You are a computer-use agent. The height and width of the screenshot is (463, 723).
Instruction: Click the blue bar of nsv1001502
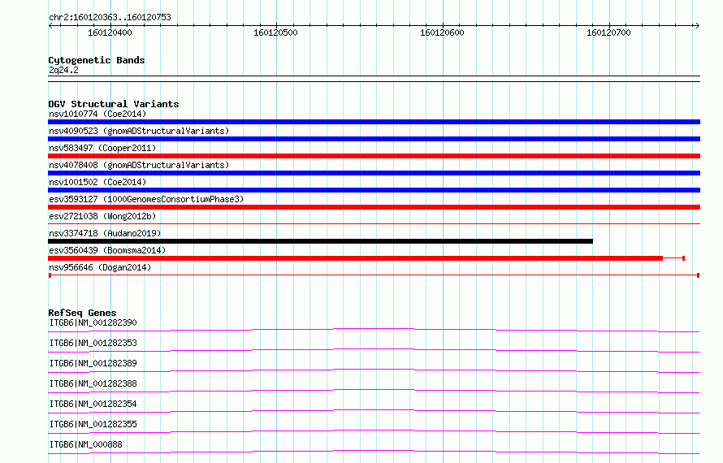pos(374,190)
